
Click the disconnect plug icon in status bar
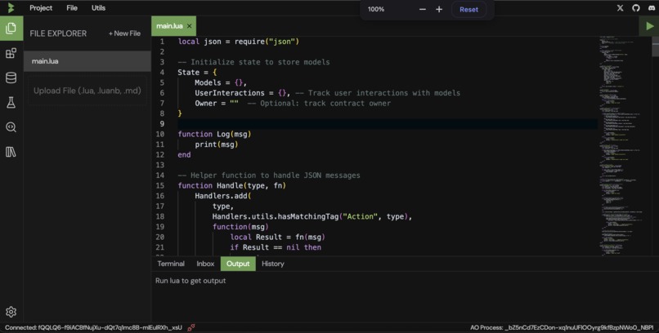click(x=191, y=327)
